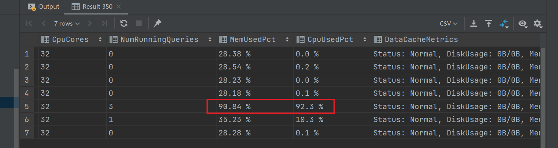Sort by the CpuCores column arrows
Viewport: 558px width, 148px height.
point(100,39)
